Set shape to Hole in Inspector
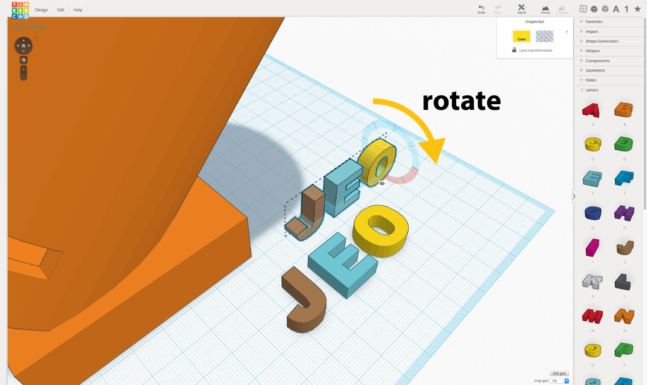The width and height of the screenshot is (647, 385). pos(544,36)
